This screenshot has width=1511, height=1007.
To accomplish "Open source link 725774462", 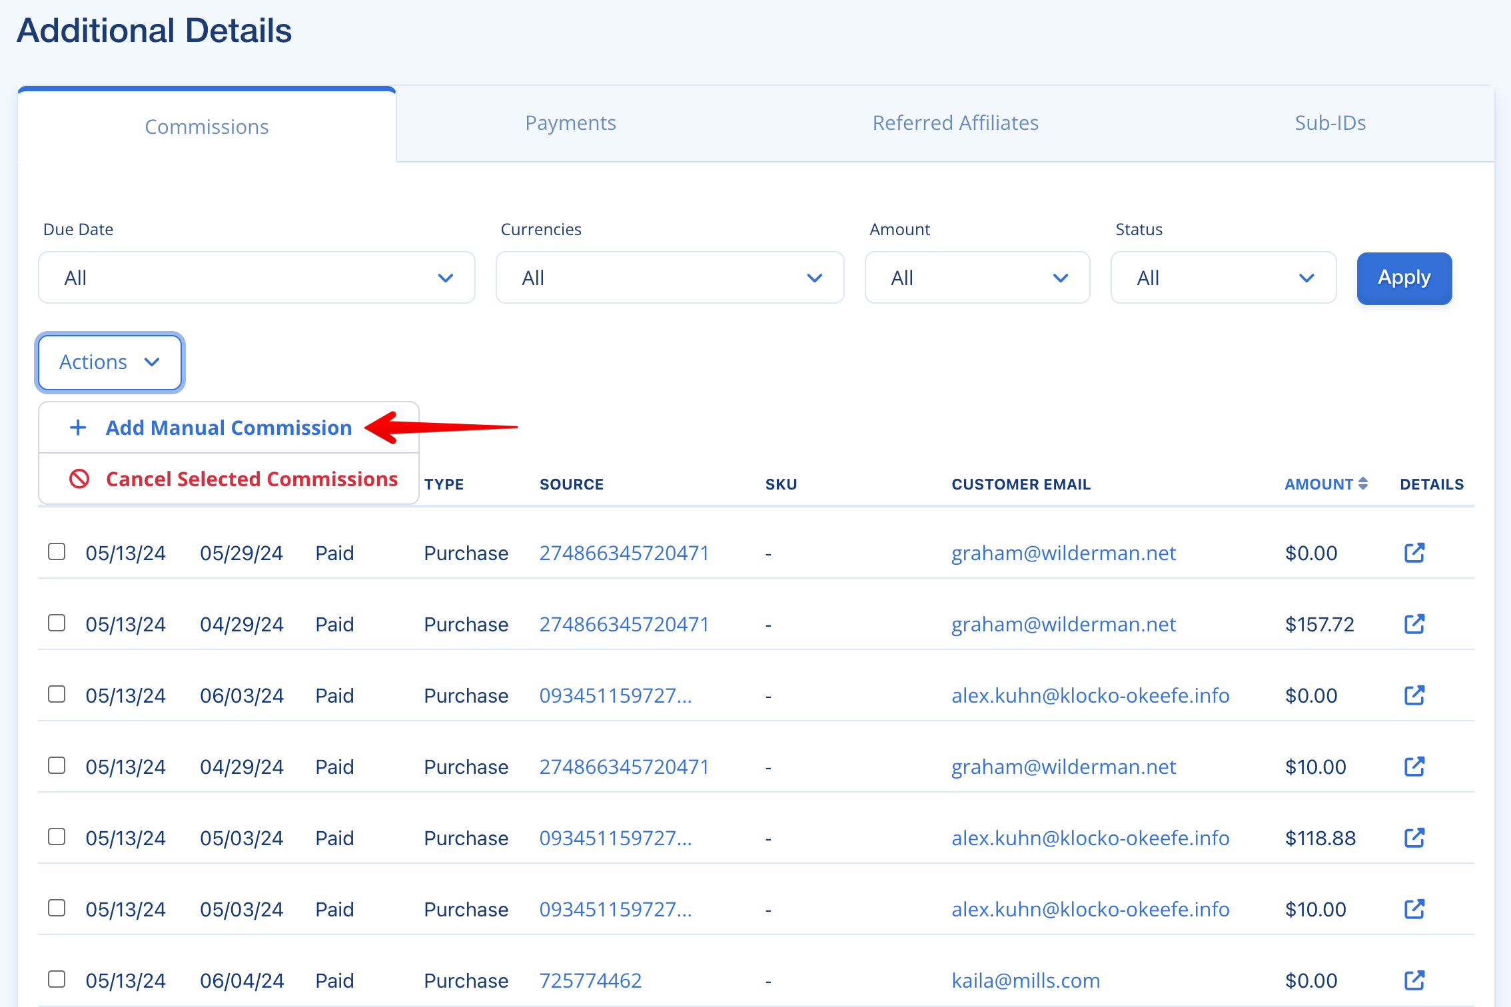I will click(x=590, y=980).
